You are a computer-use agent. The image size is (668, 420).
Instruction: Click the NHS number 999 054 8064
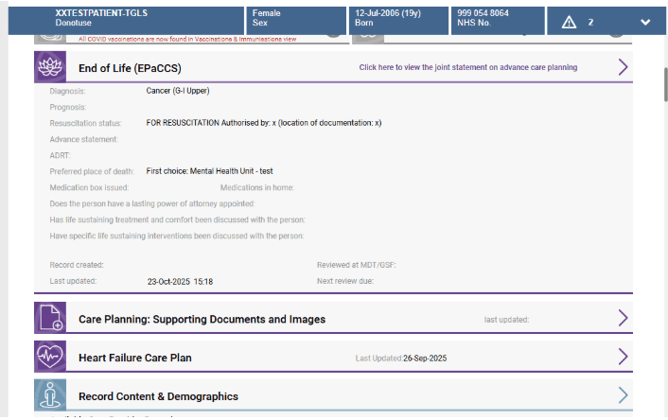pos(483,13)
